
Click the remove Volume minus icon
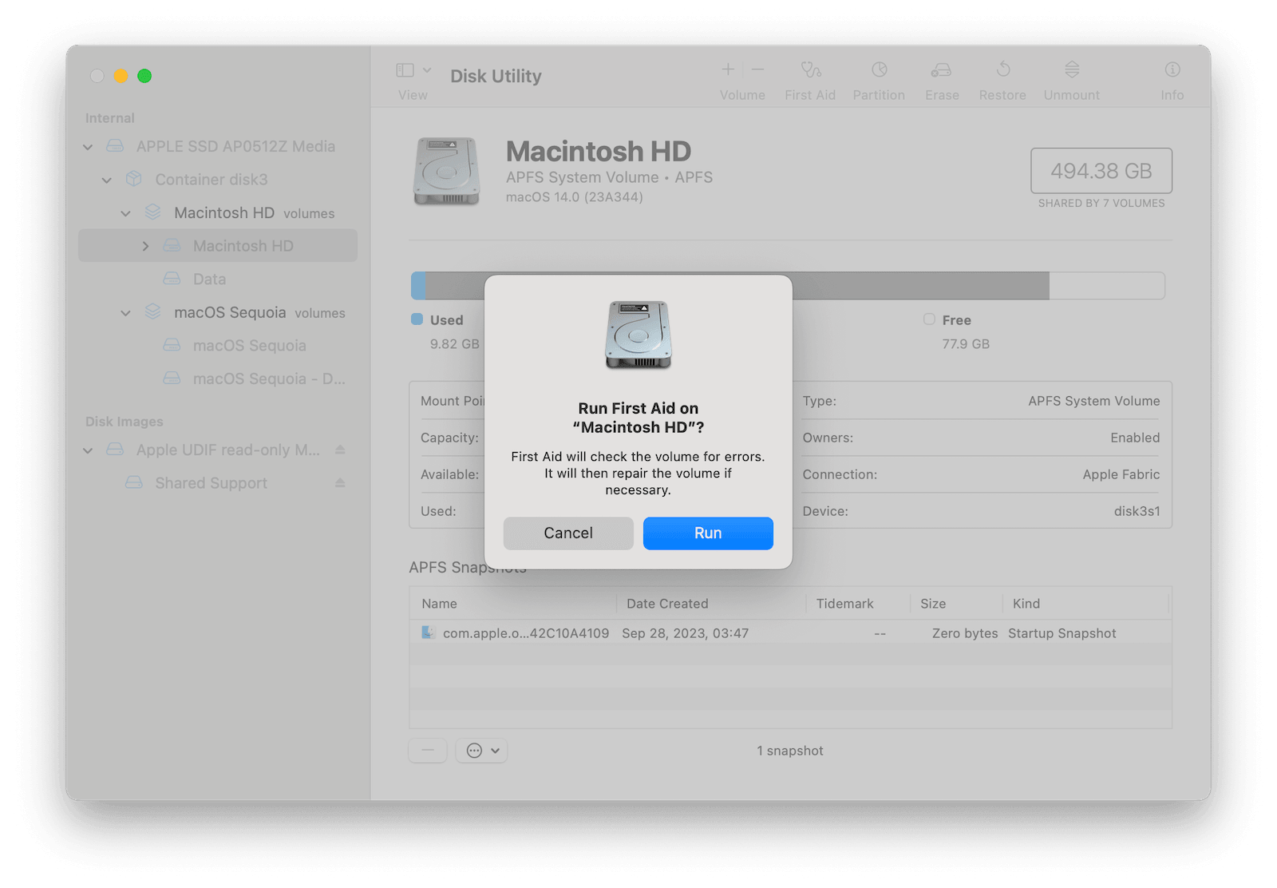[758, 69]
